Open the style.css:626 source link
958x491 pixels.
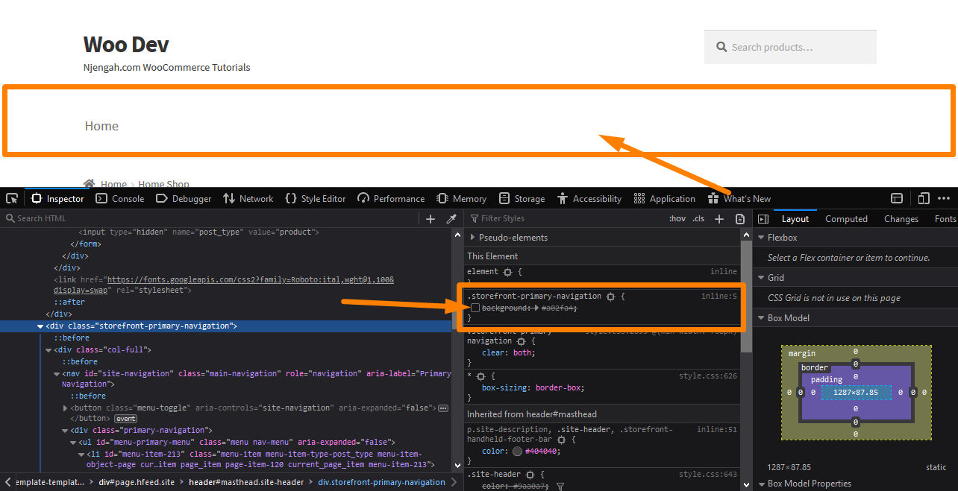708,376
